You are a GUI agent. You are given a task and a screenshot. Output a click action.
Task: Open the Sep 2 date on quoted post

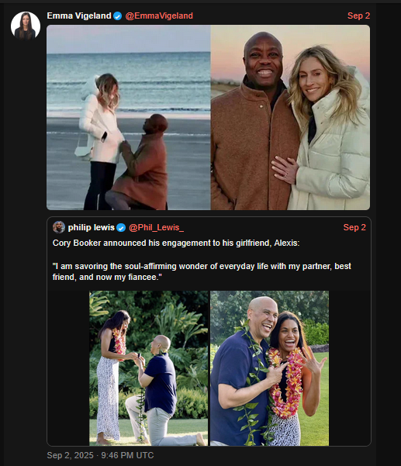[x=354, y=228]
